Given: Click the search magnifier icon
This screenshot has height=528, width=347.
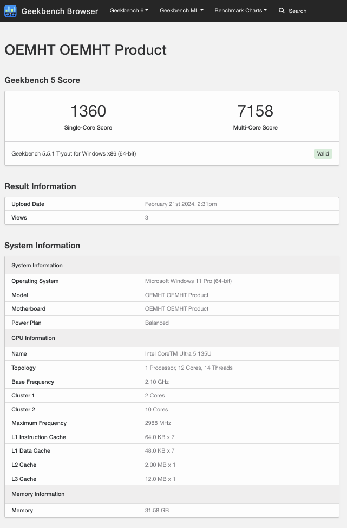Looking at the screenshot, I should [x=281, y=11].
